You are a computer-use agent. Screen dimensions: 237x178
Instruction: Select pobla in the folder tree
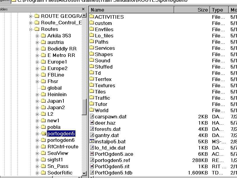[54, 127]
